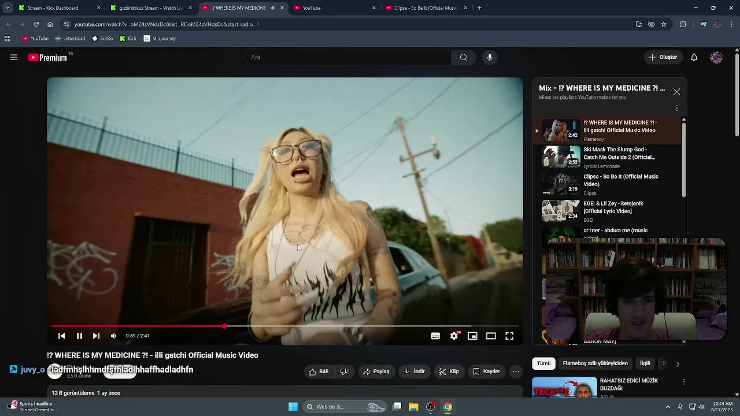Open the Chrome taskbar icon
740x416 pixels.
(x=447, y=407)
